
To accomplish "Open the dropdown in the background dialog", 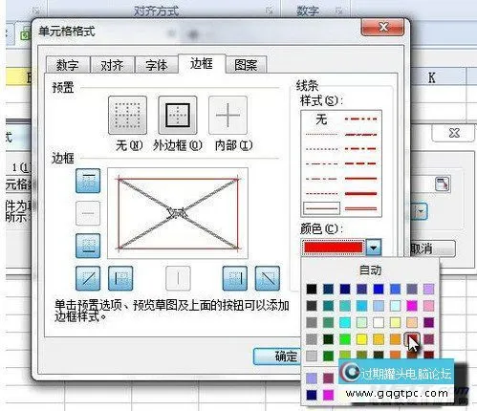I will coord(420,211).
